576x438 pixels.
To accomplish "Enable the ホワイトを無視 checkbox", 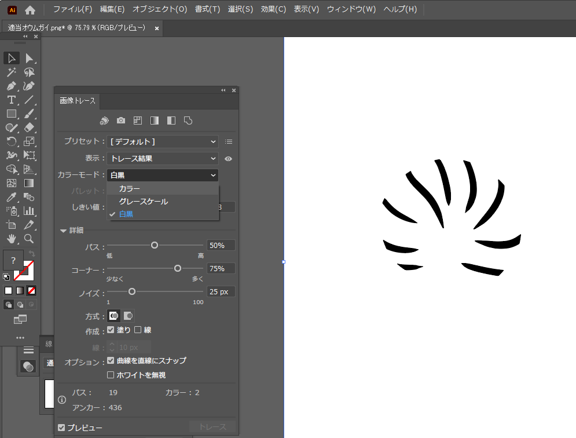I will (x=111, y=375).
